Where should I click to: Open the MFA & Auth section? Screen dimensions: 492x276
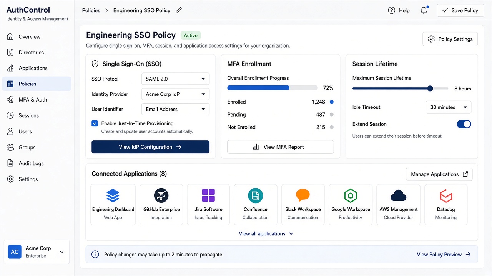[37, 100]
